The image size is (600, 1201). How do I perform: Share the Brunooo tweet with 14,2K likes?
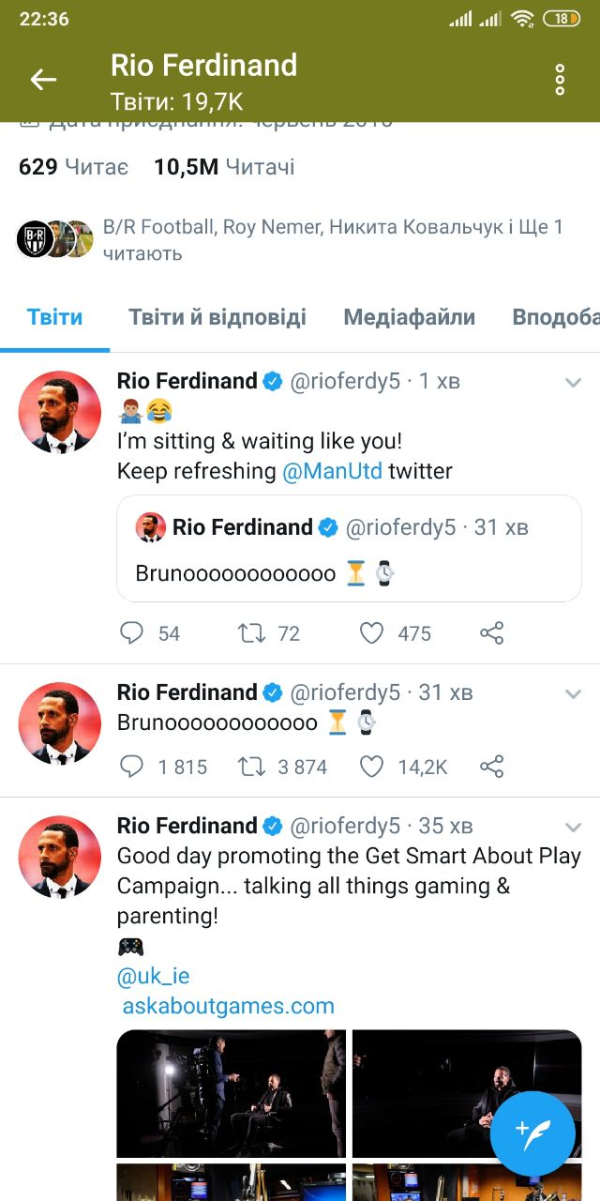[x=492, y=767]
